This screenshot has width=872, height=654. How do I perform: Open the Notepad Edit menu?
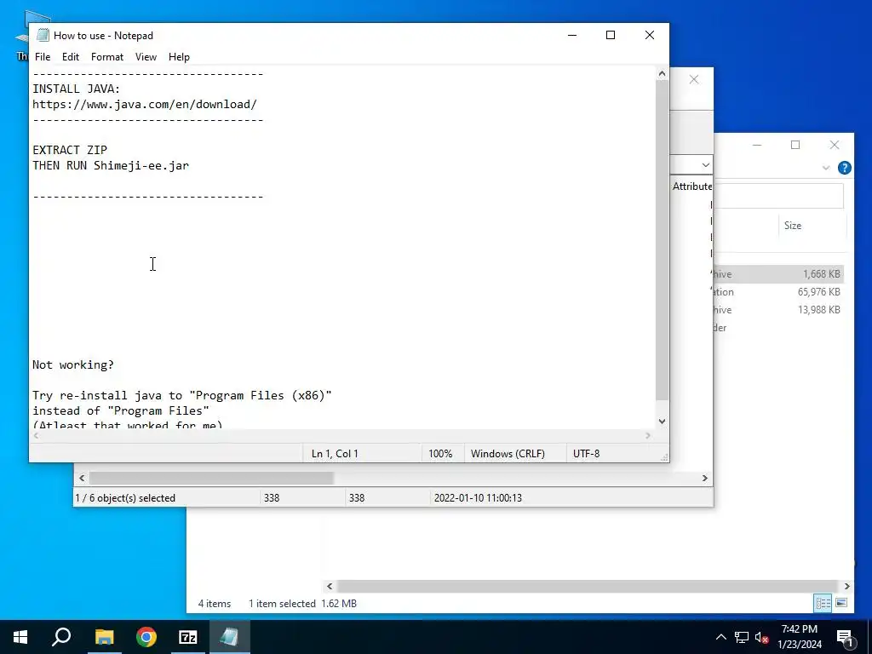pyautogui.click(x=70, y=57)
